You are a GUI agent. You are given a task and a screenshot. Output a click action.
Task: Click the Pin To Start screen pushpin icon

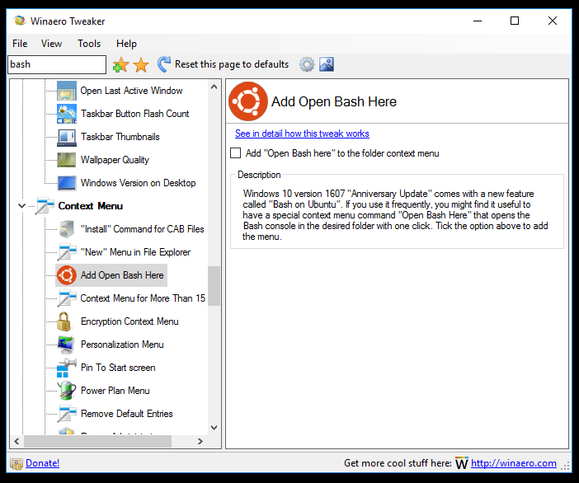[x=67, y=368]
